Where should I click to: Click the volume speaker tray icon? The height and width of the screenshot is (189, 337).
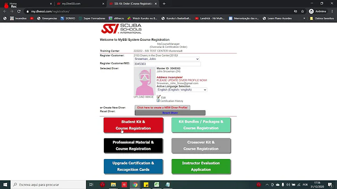point(288,185)
